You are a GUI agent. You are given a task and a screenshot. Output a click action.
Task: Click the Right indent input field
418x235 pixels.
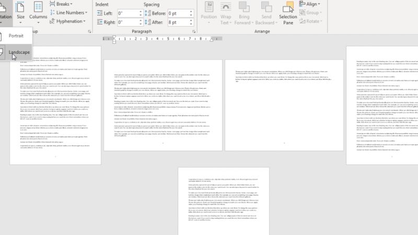[x=127, y=22]
